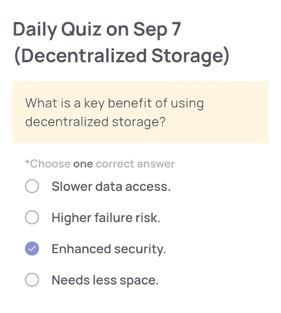Viewport: 281px width, 313px height.
Task: Click the word "Quiz" in the heading
Action: (81, 29)
